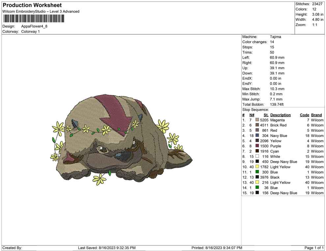Image resolution: width=326 pixels, height=251 pixels.
Task: Click the White swatch in stop 8
Action: 257,156
